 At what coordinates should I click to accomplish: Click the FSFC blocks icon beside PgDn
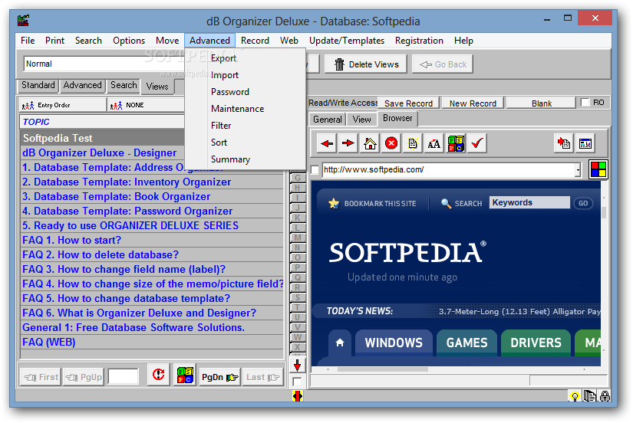tap(186, 375)
